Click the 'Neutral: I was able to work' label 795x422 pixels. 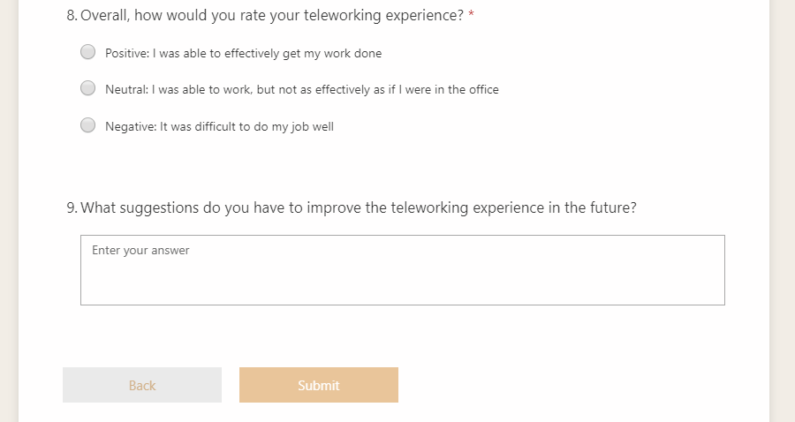[x=301, y=89]
